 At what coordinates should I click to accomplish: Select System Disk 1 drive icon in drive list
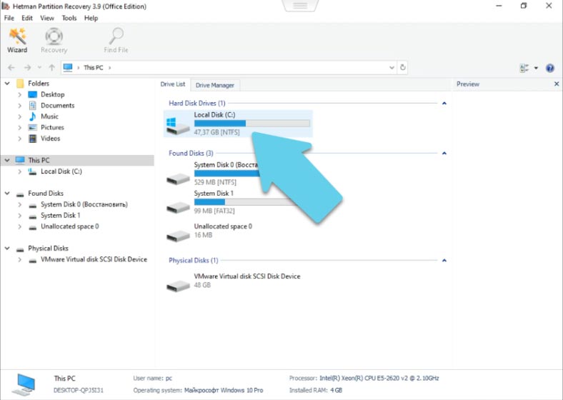pyautogui.click(x=178, y=206)
